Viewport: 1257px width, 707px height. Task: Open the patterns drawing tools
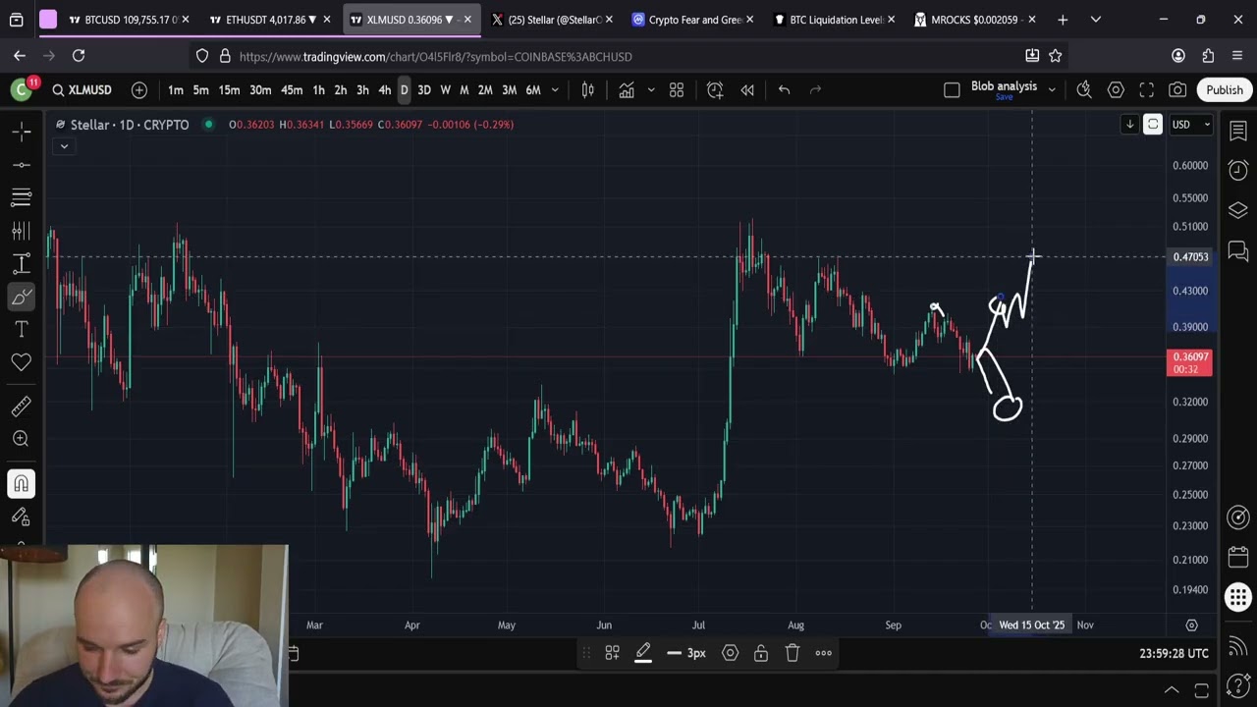click(x=22, y=231)
